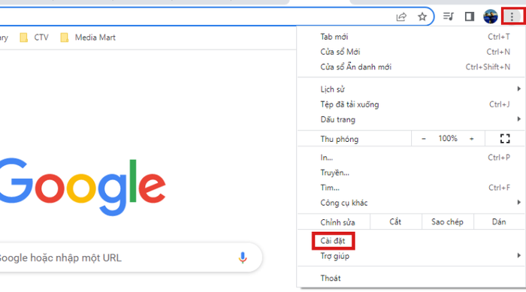The image size is (526, 292).
Task: Click the Sao chép button
Action: 447,222
